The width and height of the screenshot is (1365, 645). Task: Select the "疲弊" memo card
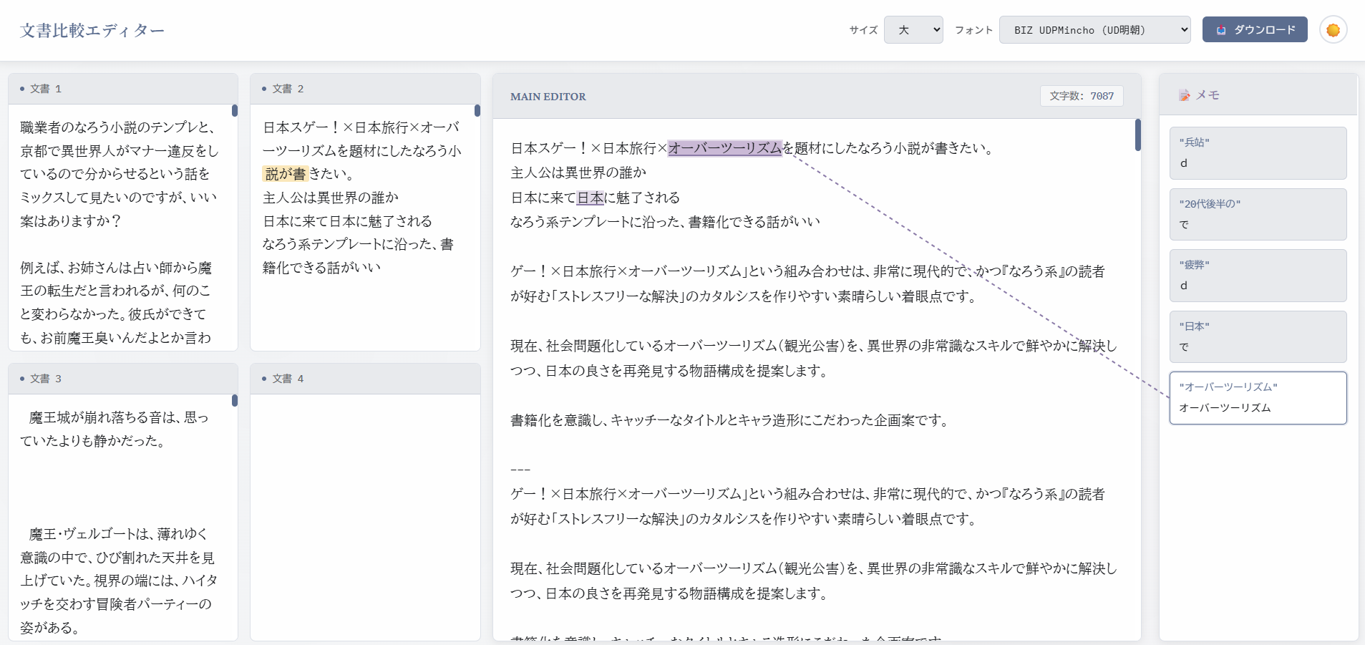pos(1258,276)
